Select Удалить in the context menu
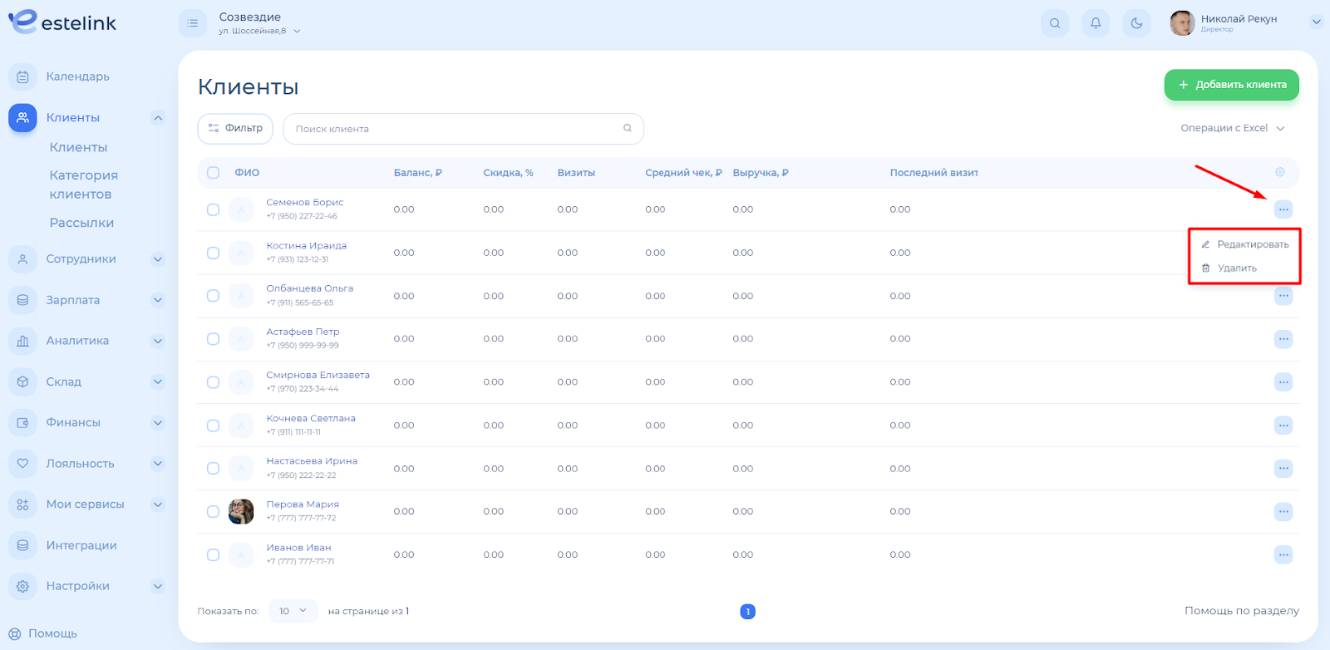Viewport: 1330px width, 650px height. pyautogui.click(x=1237, y=268)
